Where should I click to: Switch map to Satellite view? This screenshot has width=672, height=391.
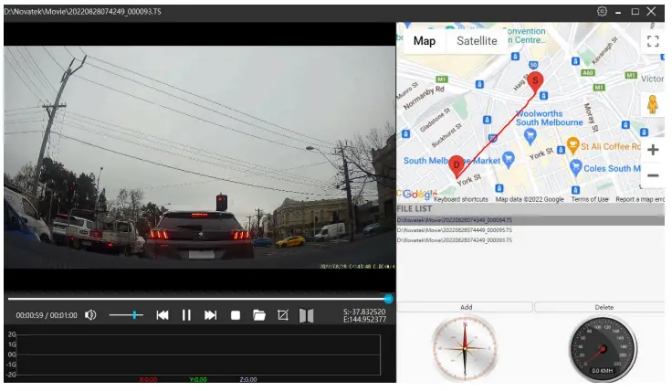point(477,41)
